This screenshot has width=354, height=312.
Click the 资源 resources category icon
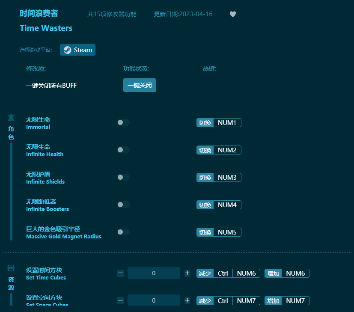tap(11, 267)
